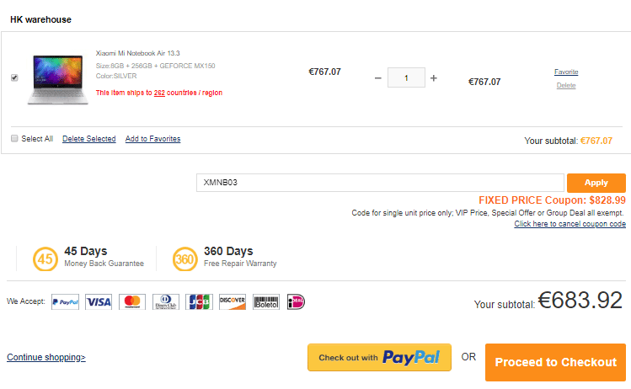Click the quantity input field
Viewport: 631px width, 389px height.
pos(406,78)
